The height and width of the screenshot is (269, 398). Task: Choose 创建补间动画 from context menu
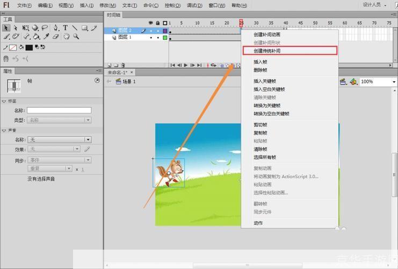tap(290, 34)
